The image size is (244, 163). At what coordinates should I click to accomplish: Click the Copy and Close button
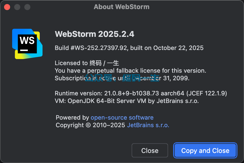click(205, 151)
